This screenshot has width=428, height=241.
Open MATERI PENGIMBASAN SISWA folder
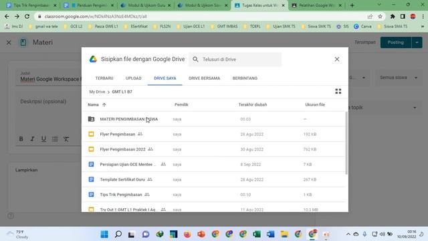click(213, 119)
